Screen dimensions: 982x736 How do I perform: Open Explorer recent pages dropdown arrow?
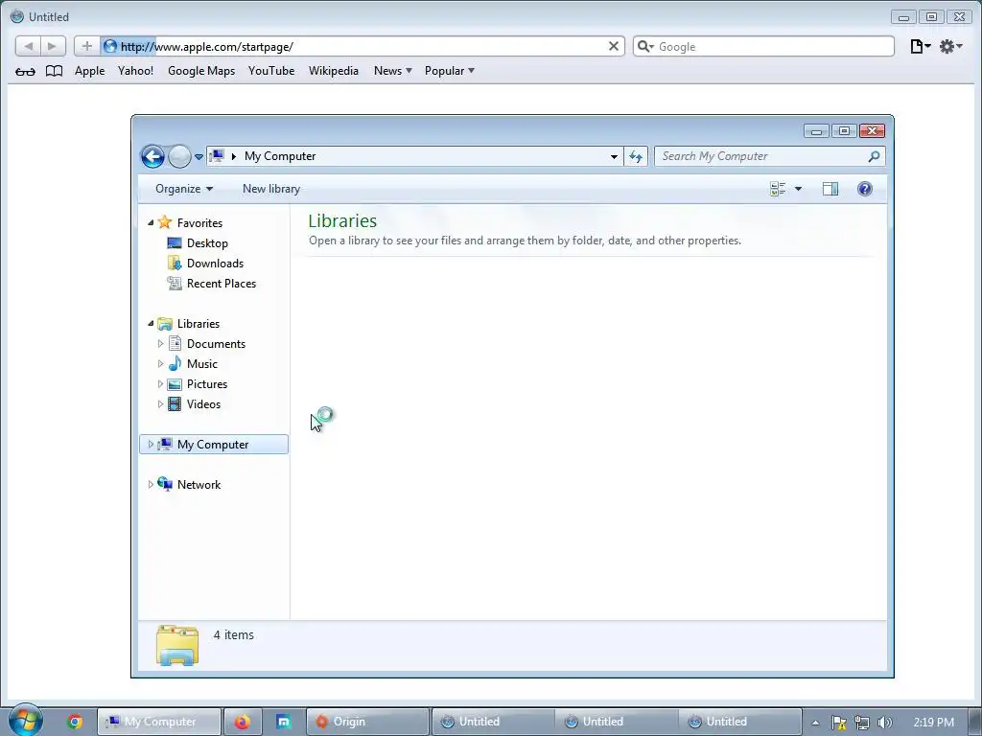tap(199, 157)
